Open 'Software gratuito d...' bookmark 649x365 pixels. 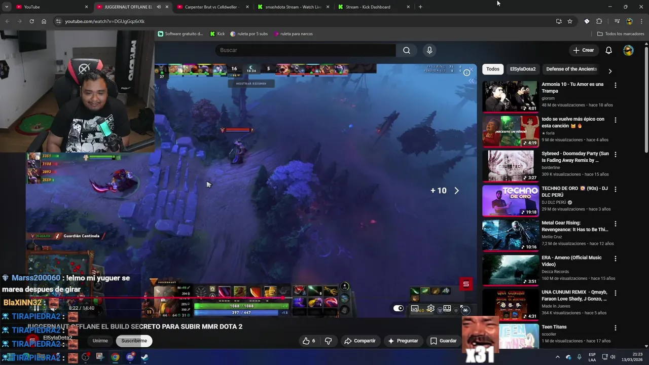pos(181,34)
